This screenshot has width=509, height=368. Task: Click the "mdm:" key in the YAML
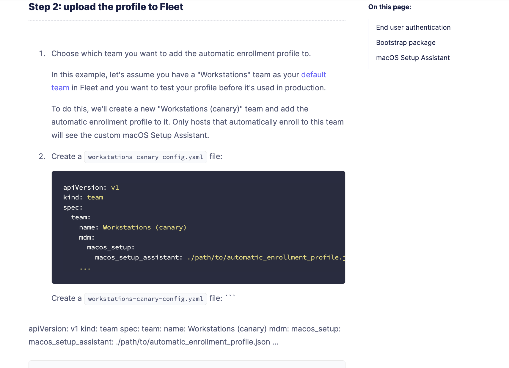pyautogui.click(x=87, y=237)
